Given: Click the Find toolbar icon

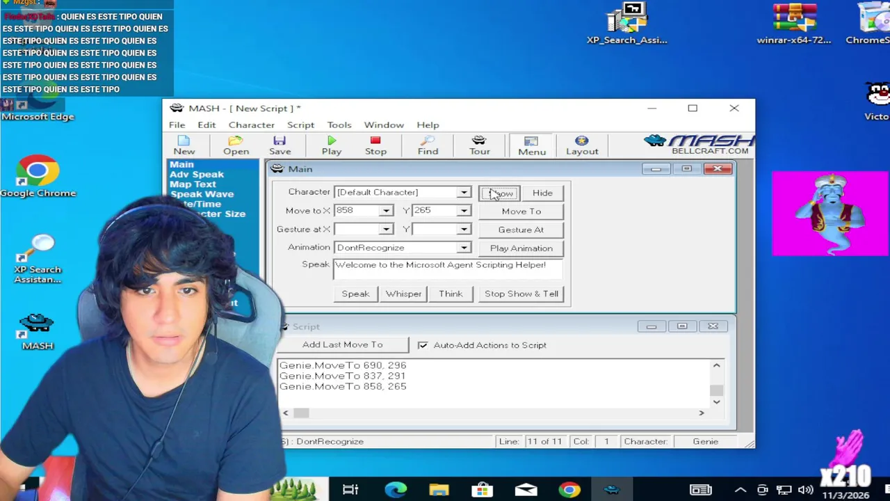Looking at the screenshot, I should [x=428, y=145].
